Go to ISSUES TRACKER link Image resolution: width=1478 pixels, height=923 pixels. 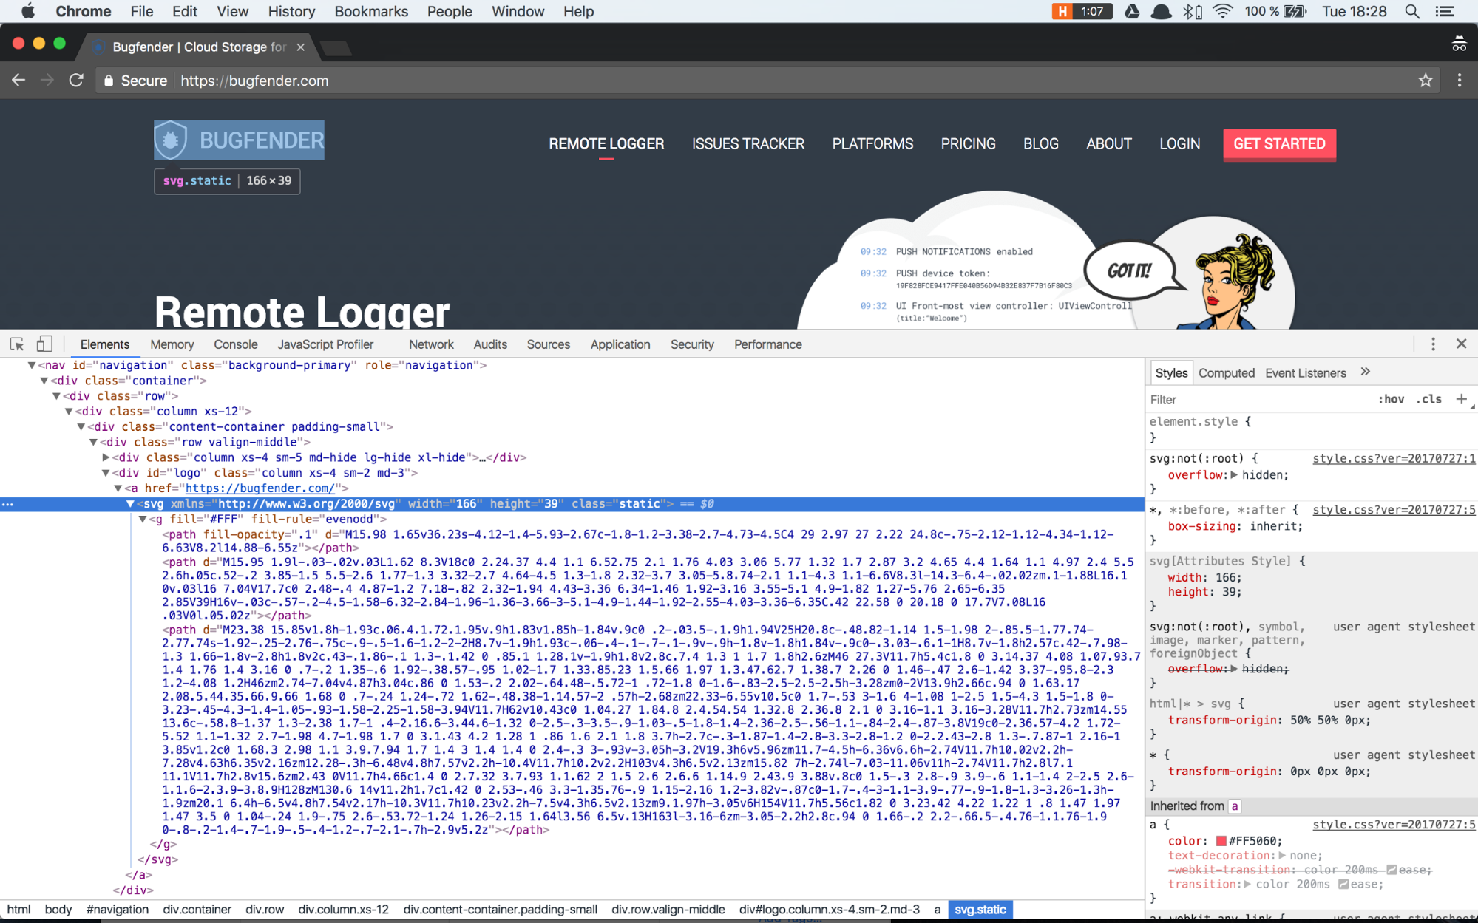click(x=748, y=144)
